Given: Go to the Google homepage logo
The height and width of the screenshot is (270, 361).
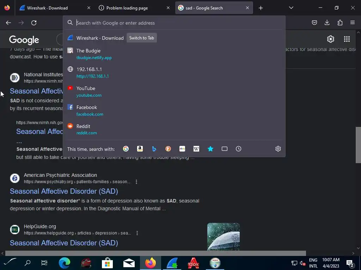Looking at the screenshot, I should 24,40.
